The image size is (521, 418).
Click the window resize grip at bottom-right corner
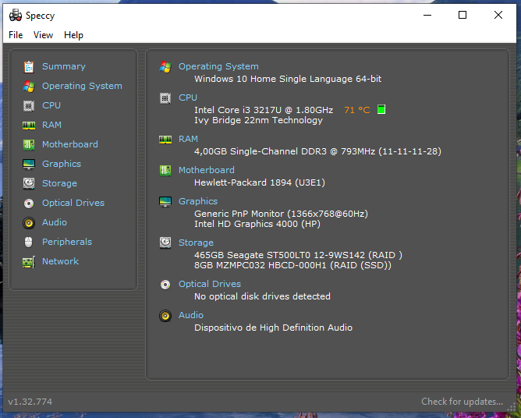(x=511, y=407)
